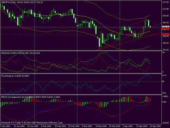Click the 3 Apr 2008 date label
This screenshot has height=128, width=170.
(x=128, y=126)
